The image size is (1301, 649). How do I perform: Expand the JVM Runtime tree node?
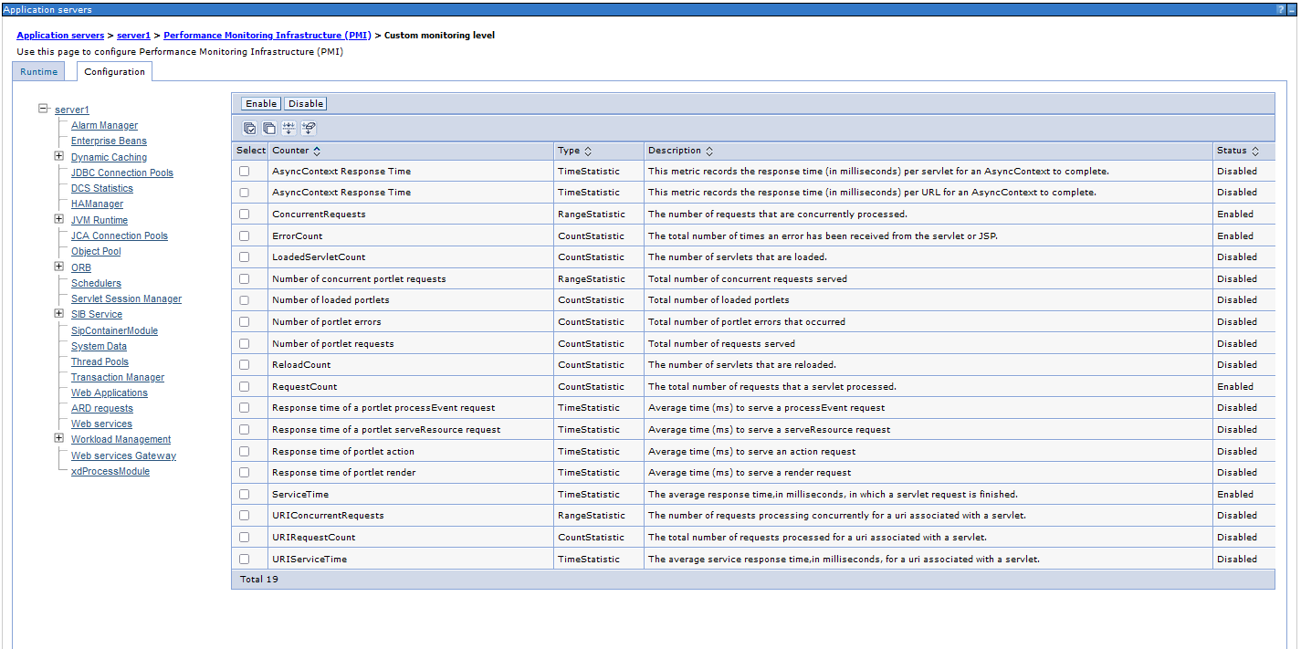(x=59, y=220)
